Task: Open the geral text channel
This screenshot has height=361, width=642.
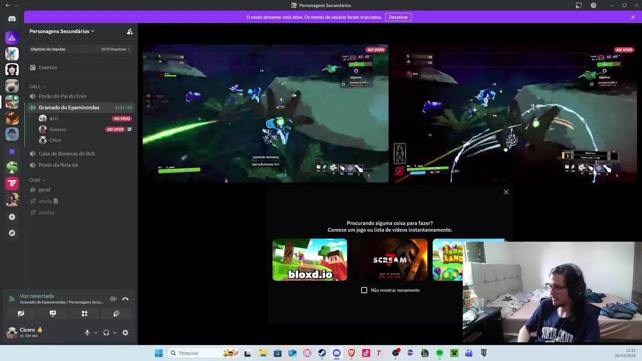Action: (81, 190)
